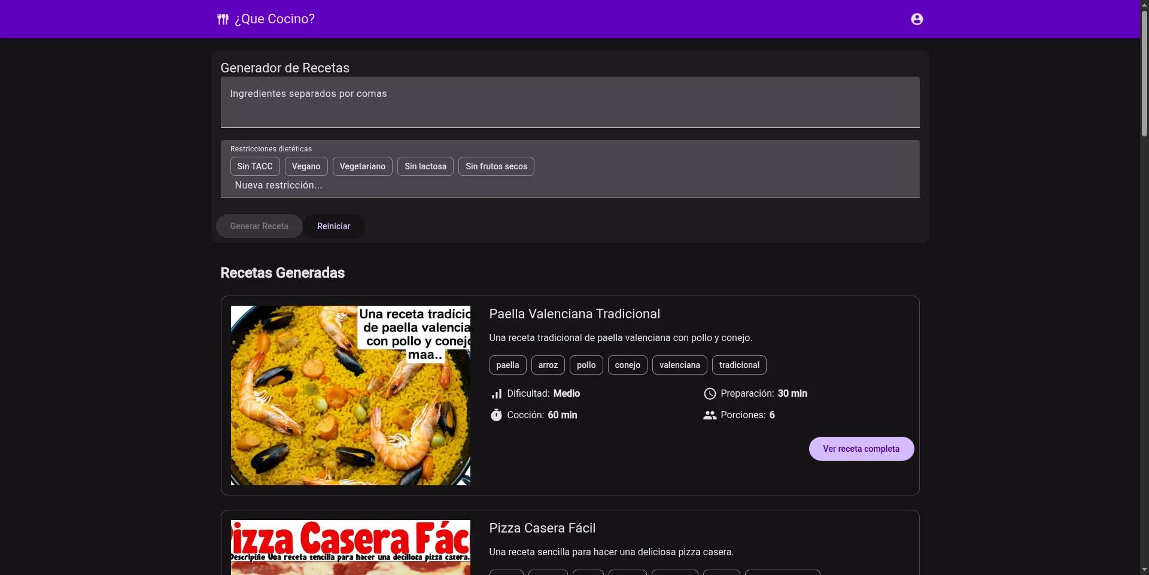Viewport: 1149px width, 575px height.
Task: Click the servings people icon
Action: point(710,415)
